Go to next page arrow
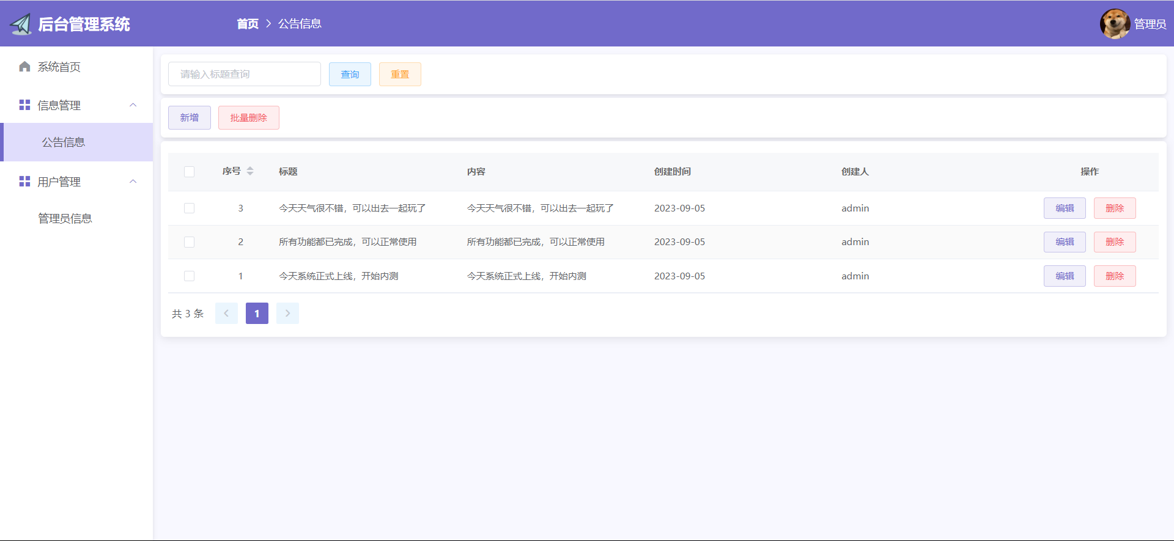The image size is (1174, 541). [x=287, y=314]
